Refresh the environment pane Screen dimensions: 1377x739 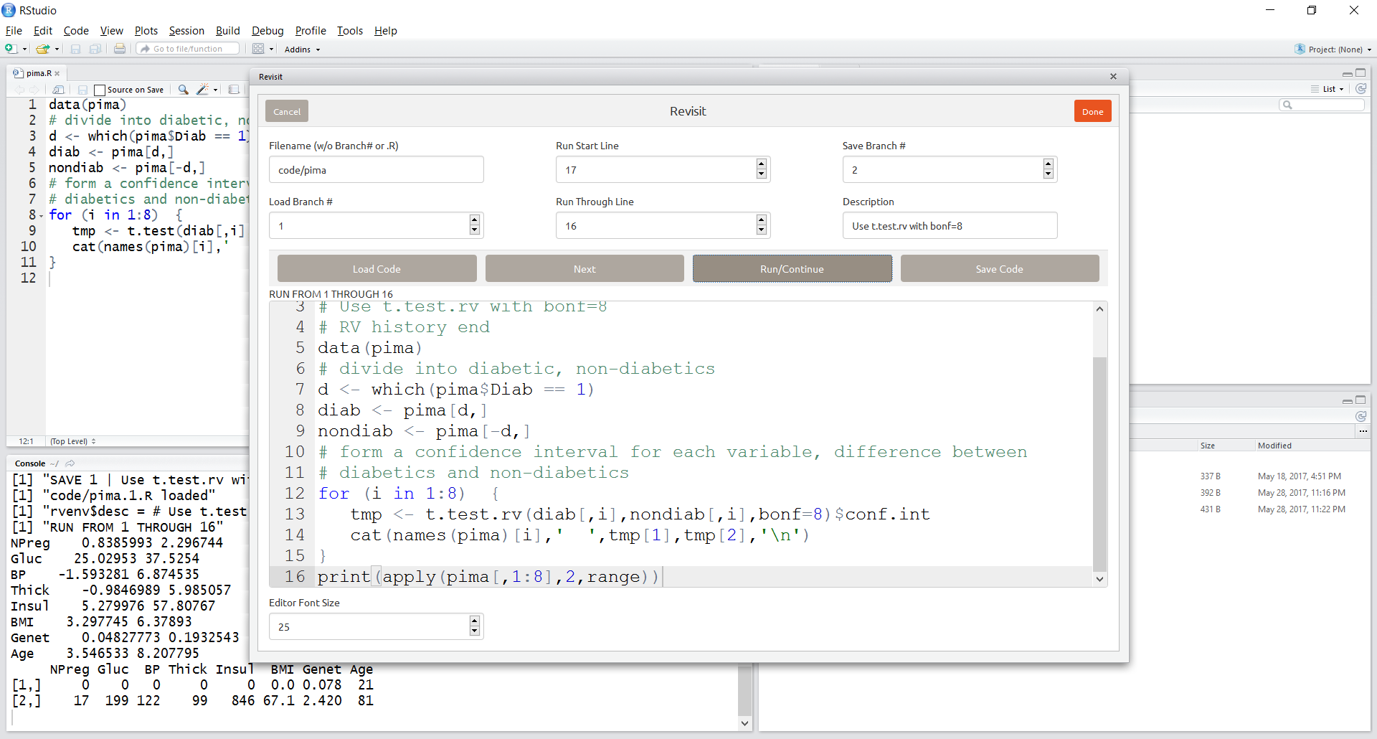pyautogui.click(x=1361, y=89)
